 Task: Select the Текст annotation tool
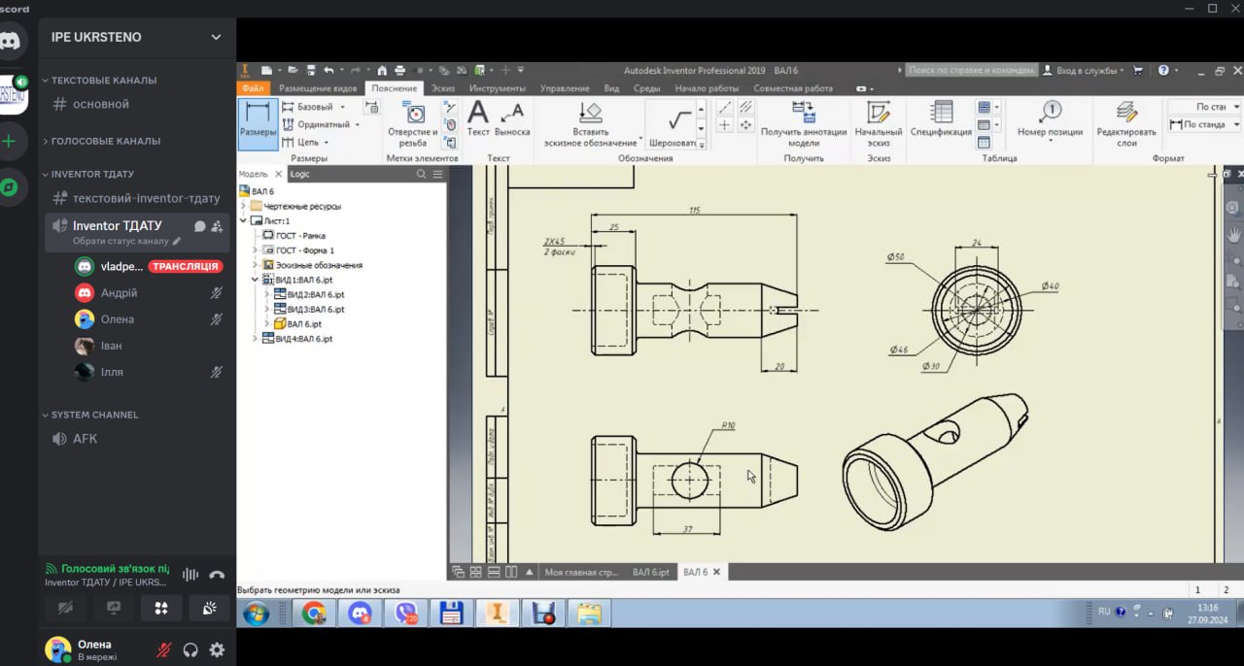click(478, 119)
